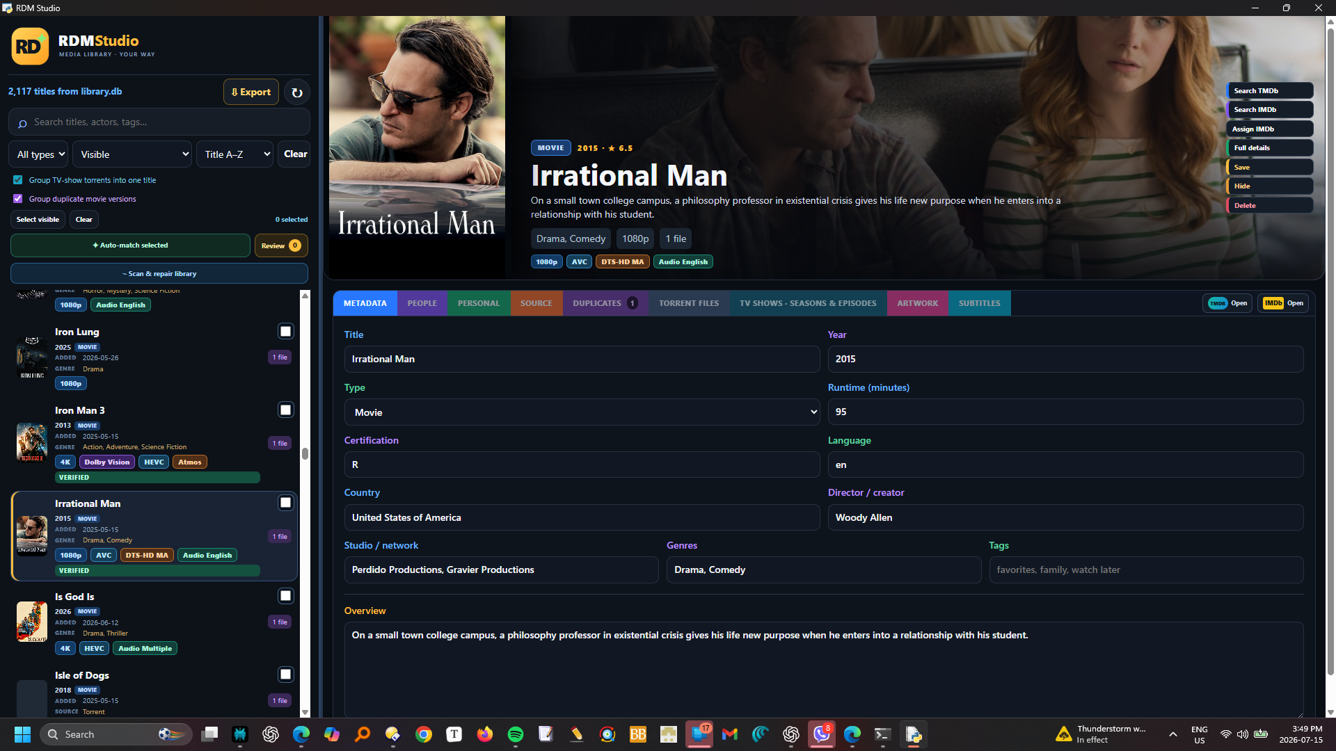Open the Python app taskbar icon
This screenshot has width=1336, height=751.
(x=914, y=734)
